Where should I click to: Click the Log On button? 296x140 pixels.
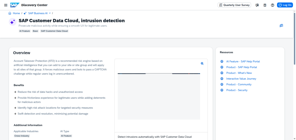[285, 5]
